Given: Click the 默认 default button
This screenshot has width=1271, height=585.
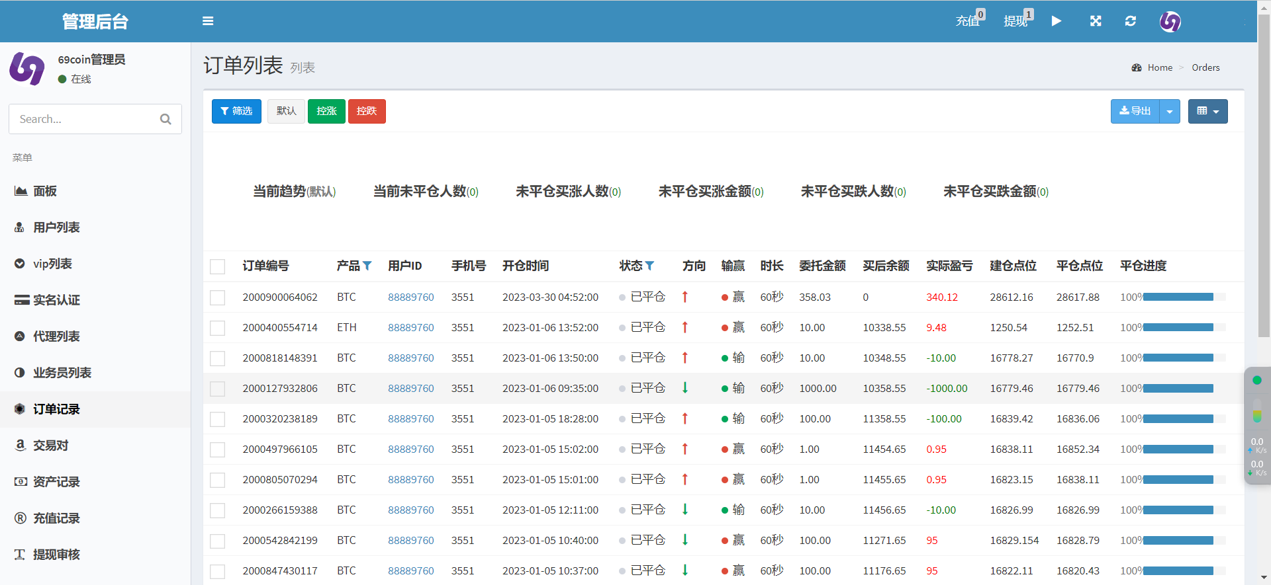Looking at the screenshot, I should 286,111.
